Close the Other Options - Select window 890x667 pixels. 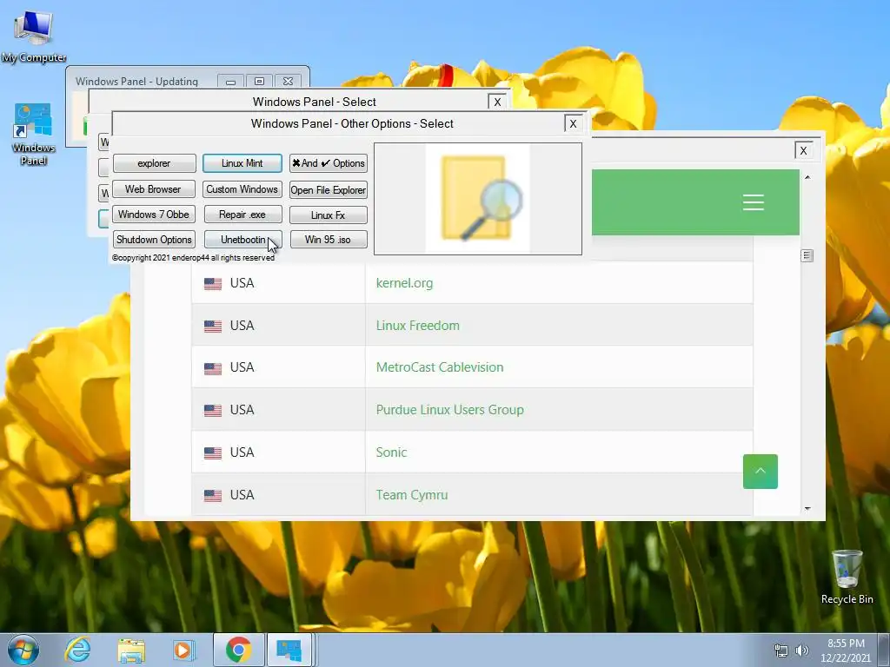[573, 123]
